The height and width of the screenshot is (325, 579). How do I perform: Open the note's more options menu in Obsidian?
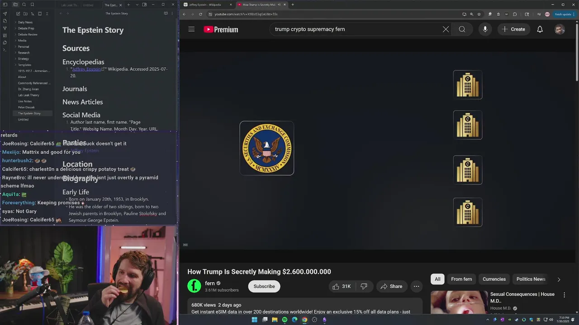coord(172,14)
